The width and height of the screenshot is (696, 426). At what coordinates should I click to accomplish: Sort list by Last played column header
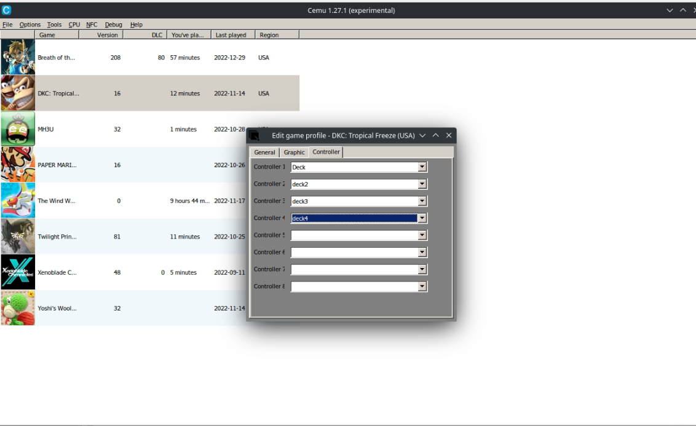[x=233, y=34]
